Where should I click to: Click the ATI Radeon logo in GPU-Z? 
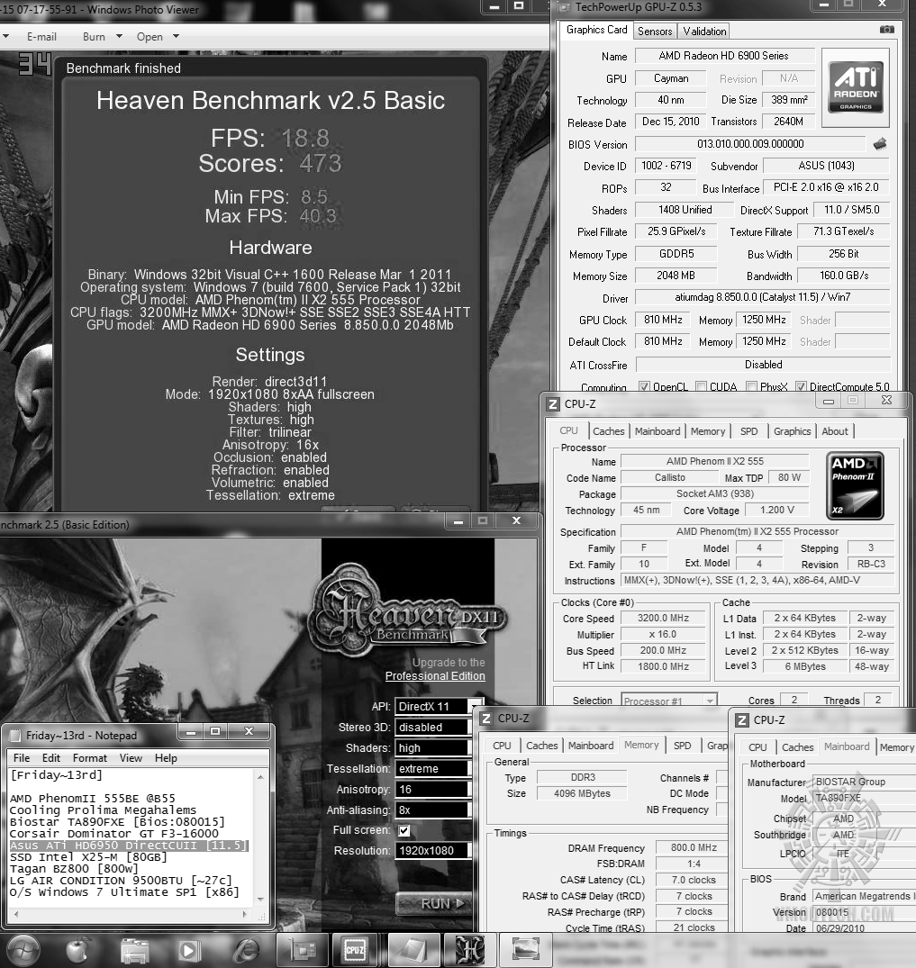pyautogui.click(x=856, y=87)
